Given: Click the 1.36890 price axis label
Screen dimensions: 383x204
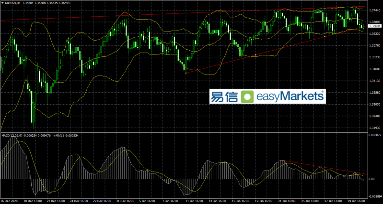Looking at the screenshot, I should (375, 22).
